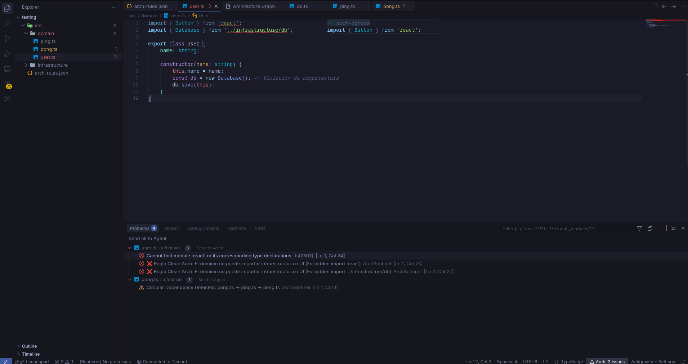The height and width of the screenshot is (364, 688).
Task: Maximize the bottom panel size
Action: (674, 228)
